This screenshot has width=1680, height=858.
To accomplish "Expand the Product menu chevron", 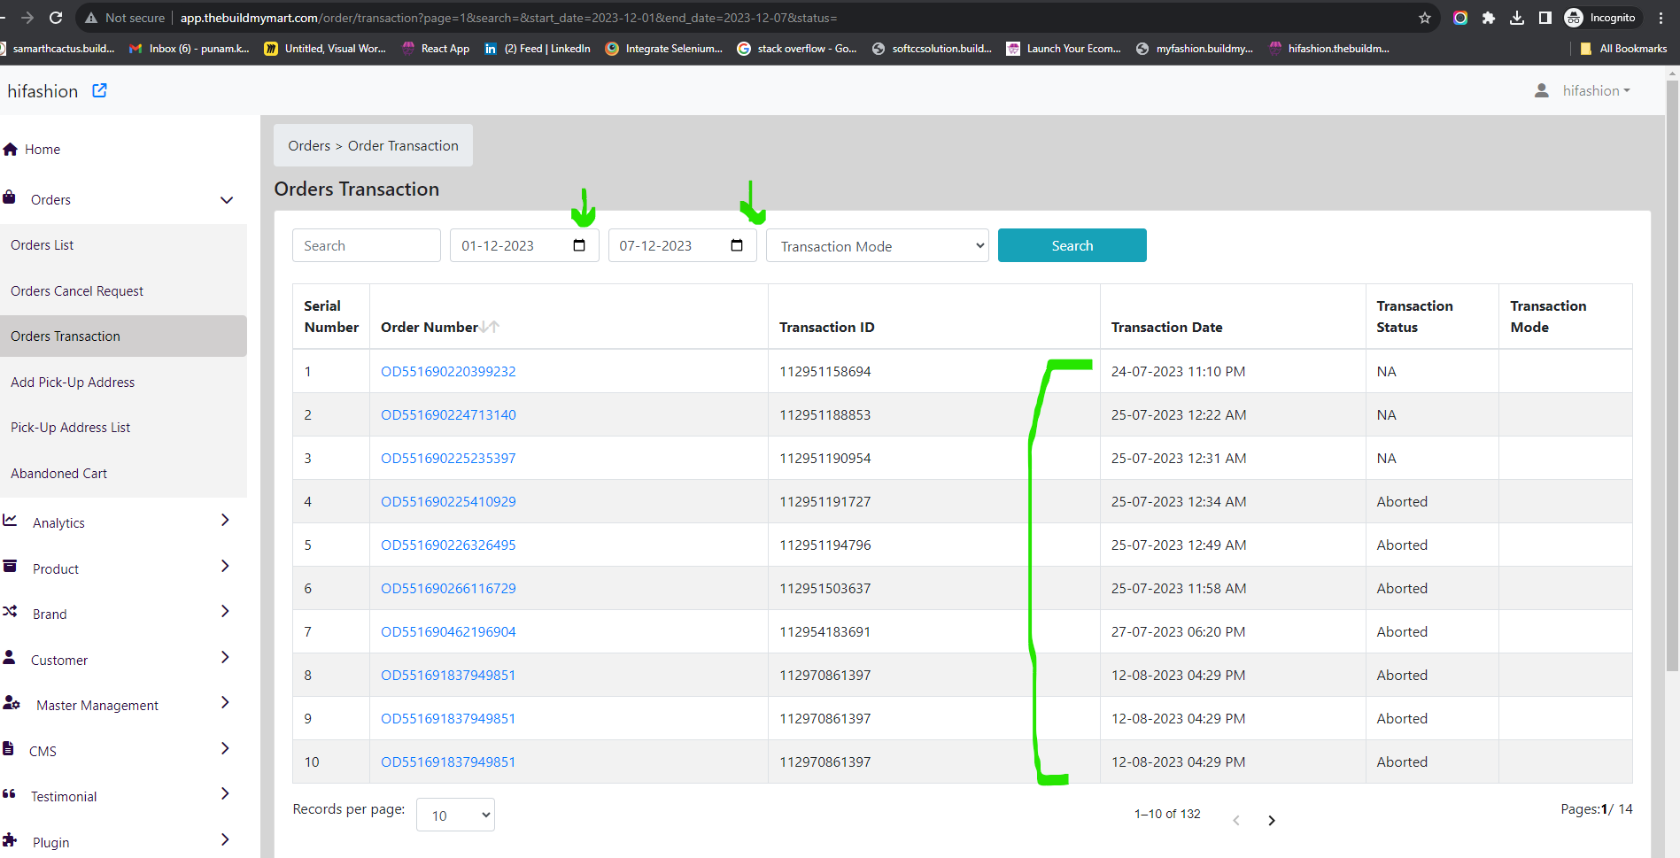I will (225, 566).
